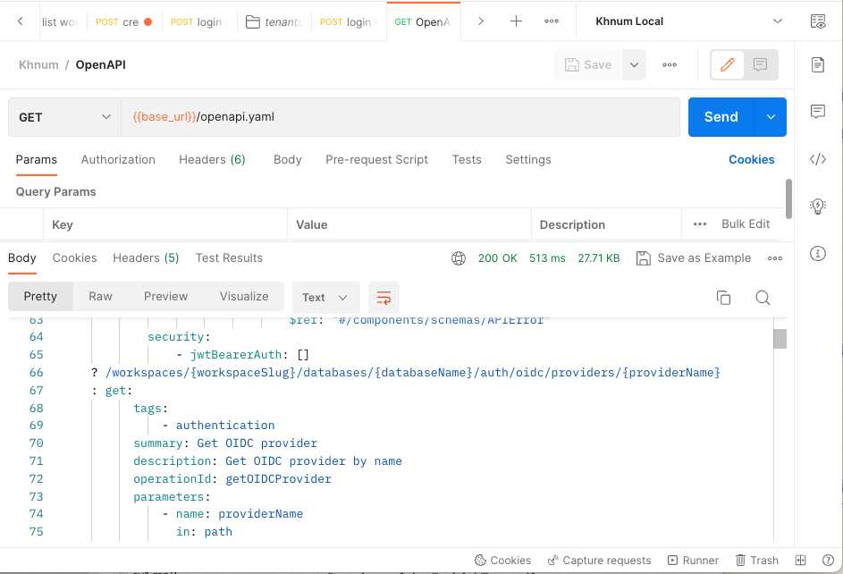Open the Collection Runner
The image size is (843, 574).
click(x=693, y=560)
